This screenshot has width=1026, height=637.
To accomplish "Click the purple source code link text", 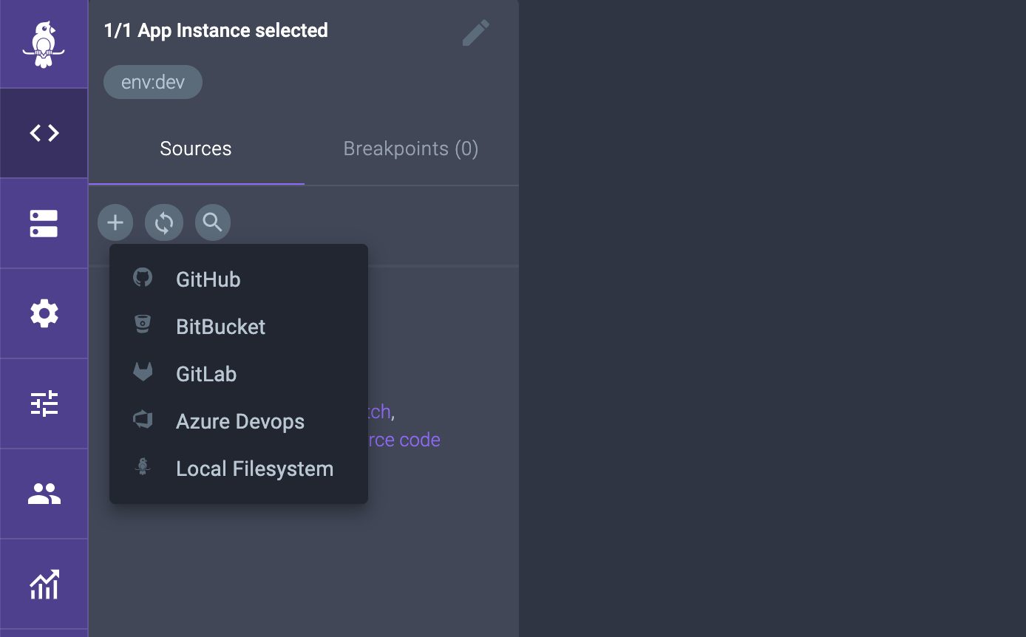I will pos(405,440).
